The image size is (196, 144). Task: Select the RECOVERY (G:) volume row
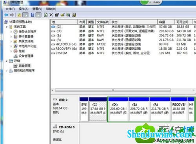point(123,49)
